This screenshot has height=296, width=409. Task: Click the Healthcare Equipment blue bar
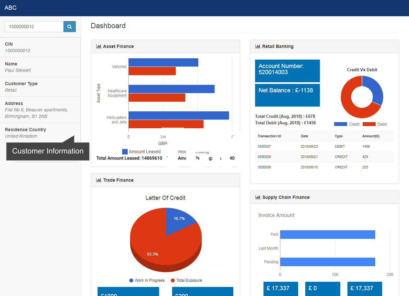pos(171,89)
